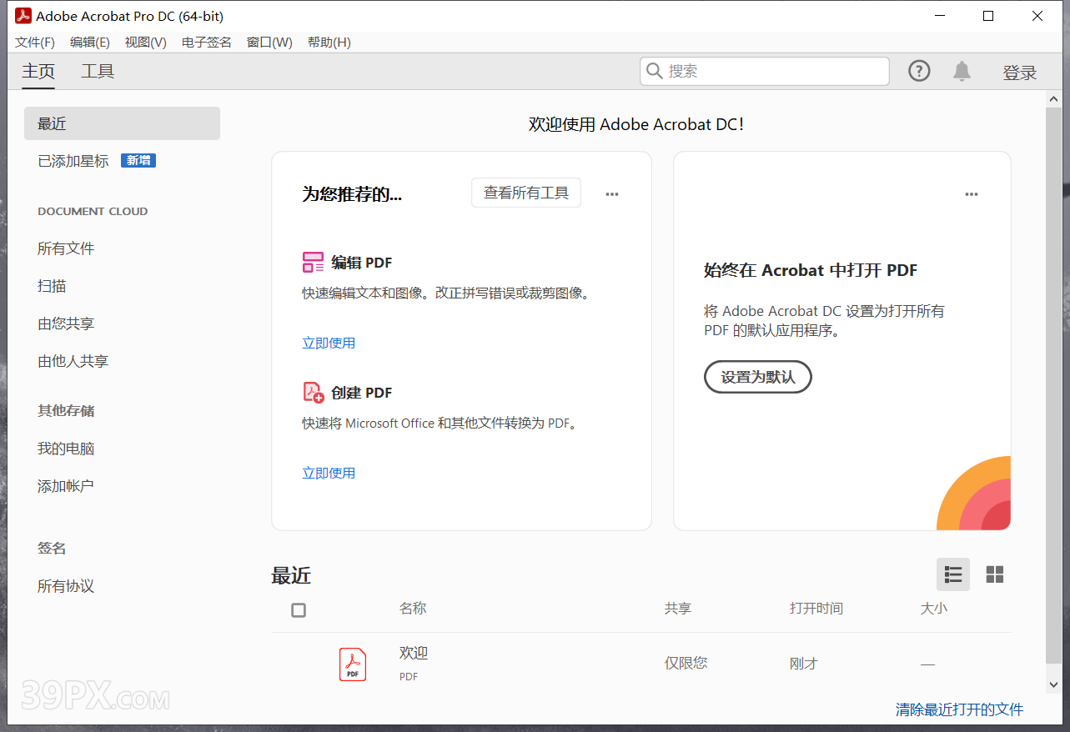
Task: Click the Create PDF tool icon
Action: [313, 393]
